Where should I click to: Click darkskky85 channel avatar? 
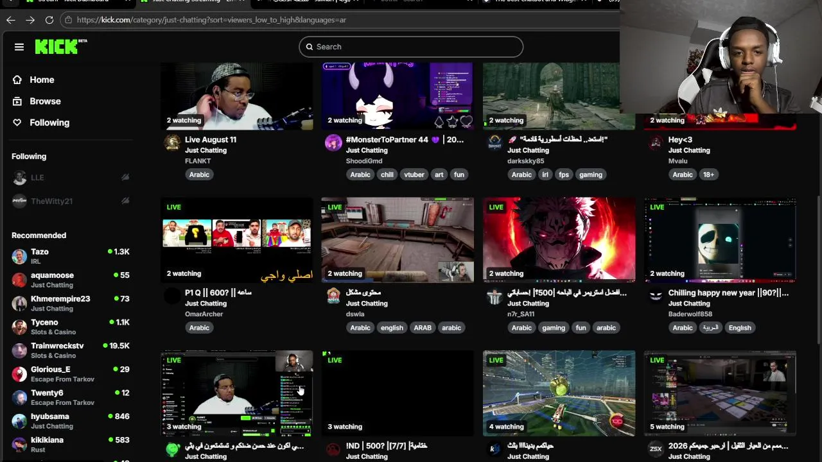coord(494,142)
